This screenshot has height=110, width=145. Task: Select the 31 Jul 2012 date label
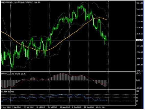point(52,107)
